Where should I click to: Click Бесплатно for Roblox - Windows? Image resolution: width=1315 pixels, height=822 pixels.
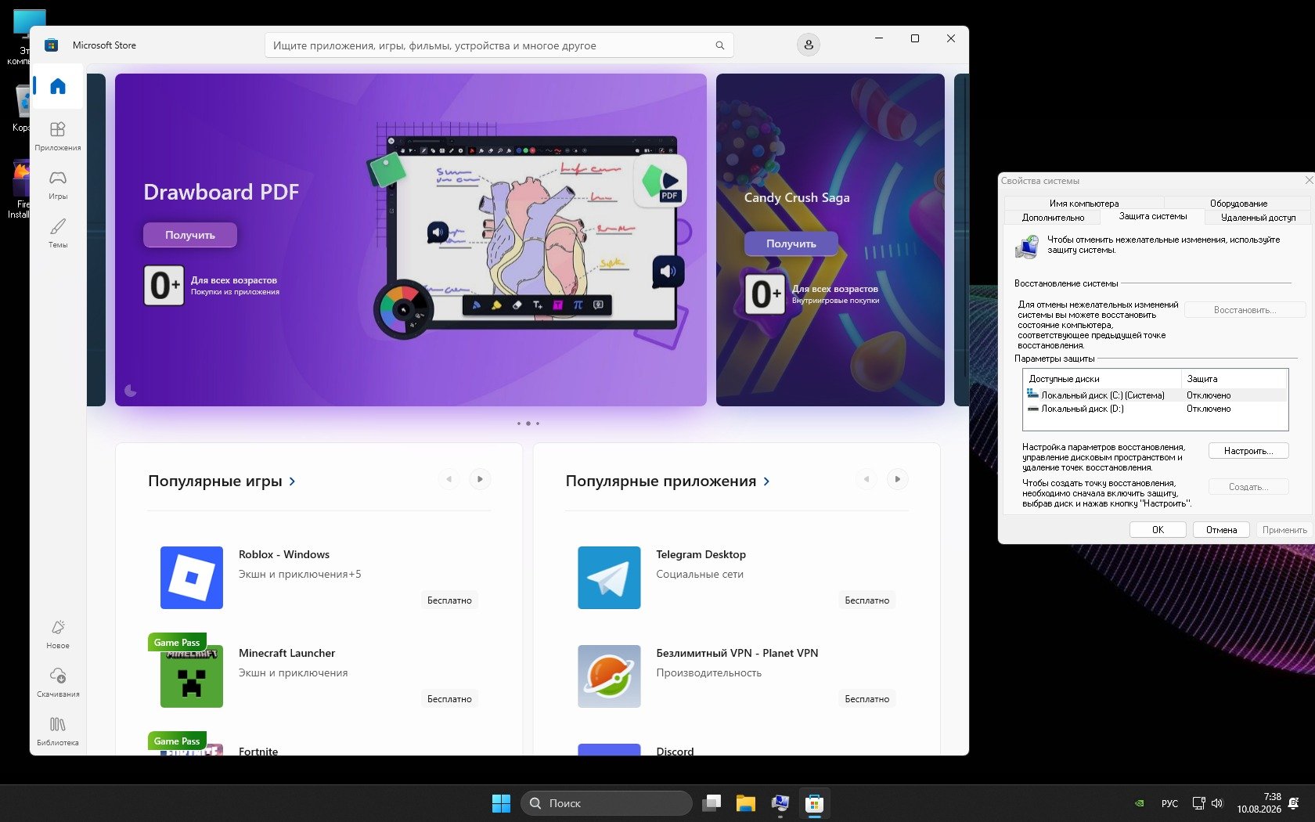[x=449, y=600]
